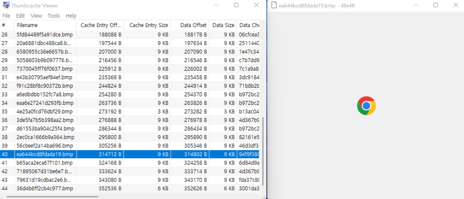The width and height of the screenshot is (464, 199).
Task: Click the cache entry offset 188088 B
Action: click(110, 34)
